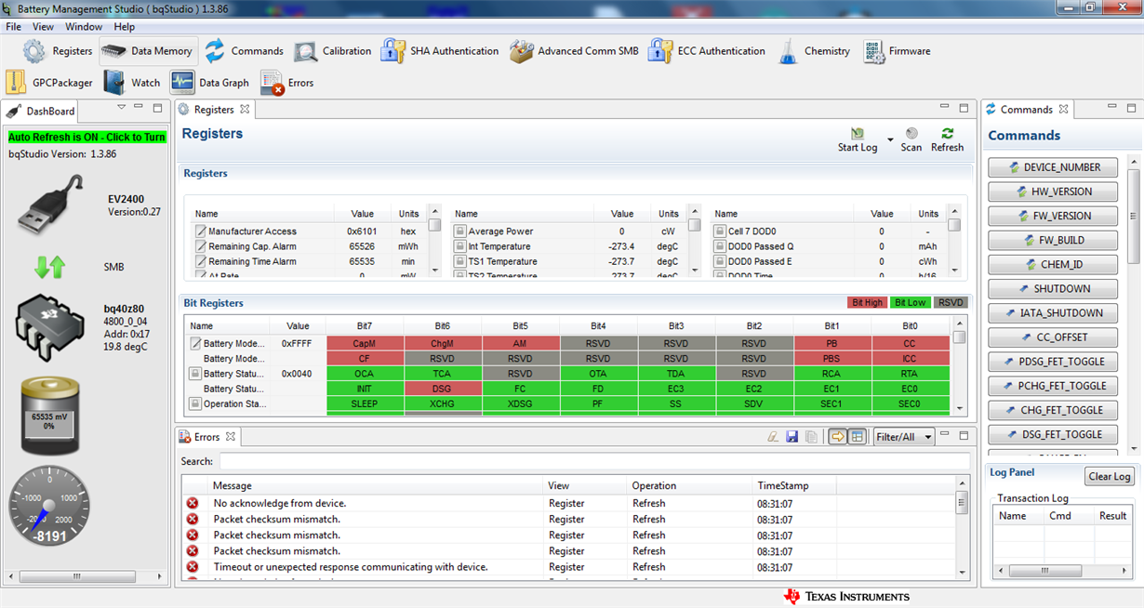Screen dimensions: 1144x608
Task: Open the Firmware tool
Action: [x=897, y=51]
